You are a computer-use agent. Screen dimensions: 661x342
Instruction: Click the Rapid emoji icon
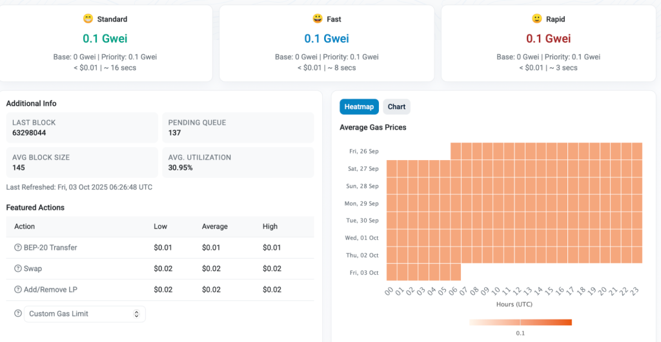click(x=536, y=19)
